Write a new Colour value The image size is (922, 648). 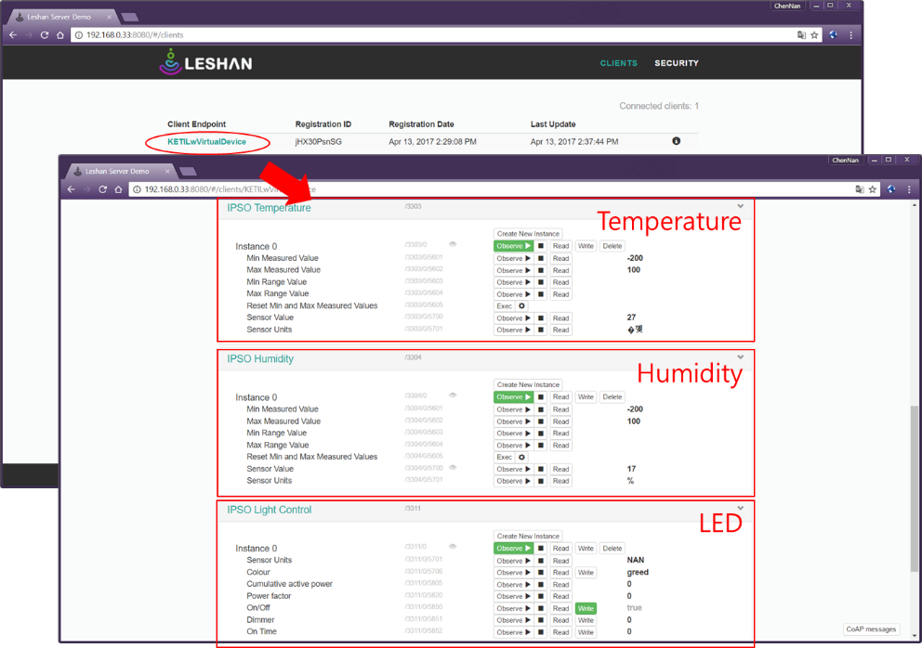click(x=586, y=573)
